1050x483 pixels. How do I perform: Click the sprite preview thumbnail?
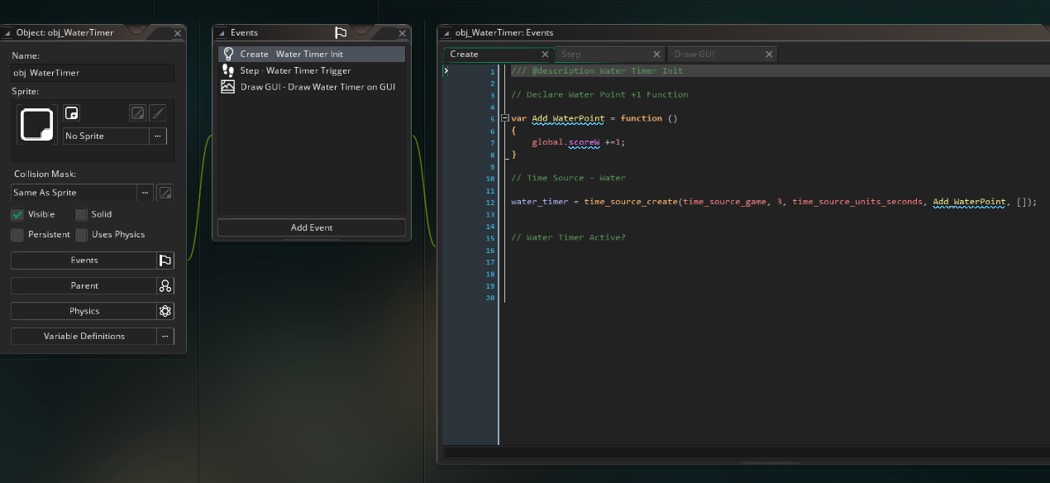[37, 124]
